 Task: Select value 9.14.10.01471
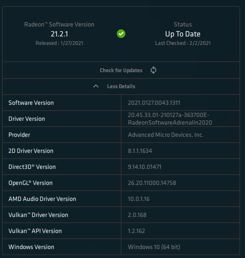coord(145,167)
